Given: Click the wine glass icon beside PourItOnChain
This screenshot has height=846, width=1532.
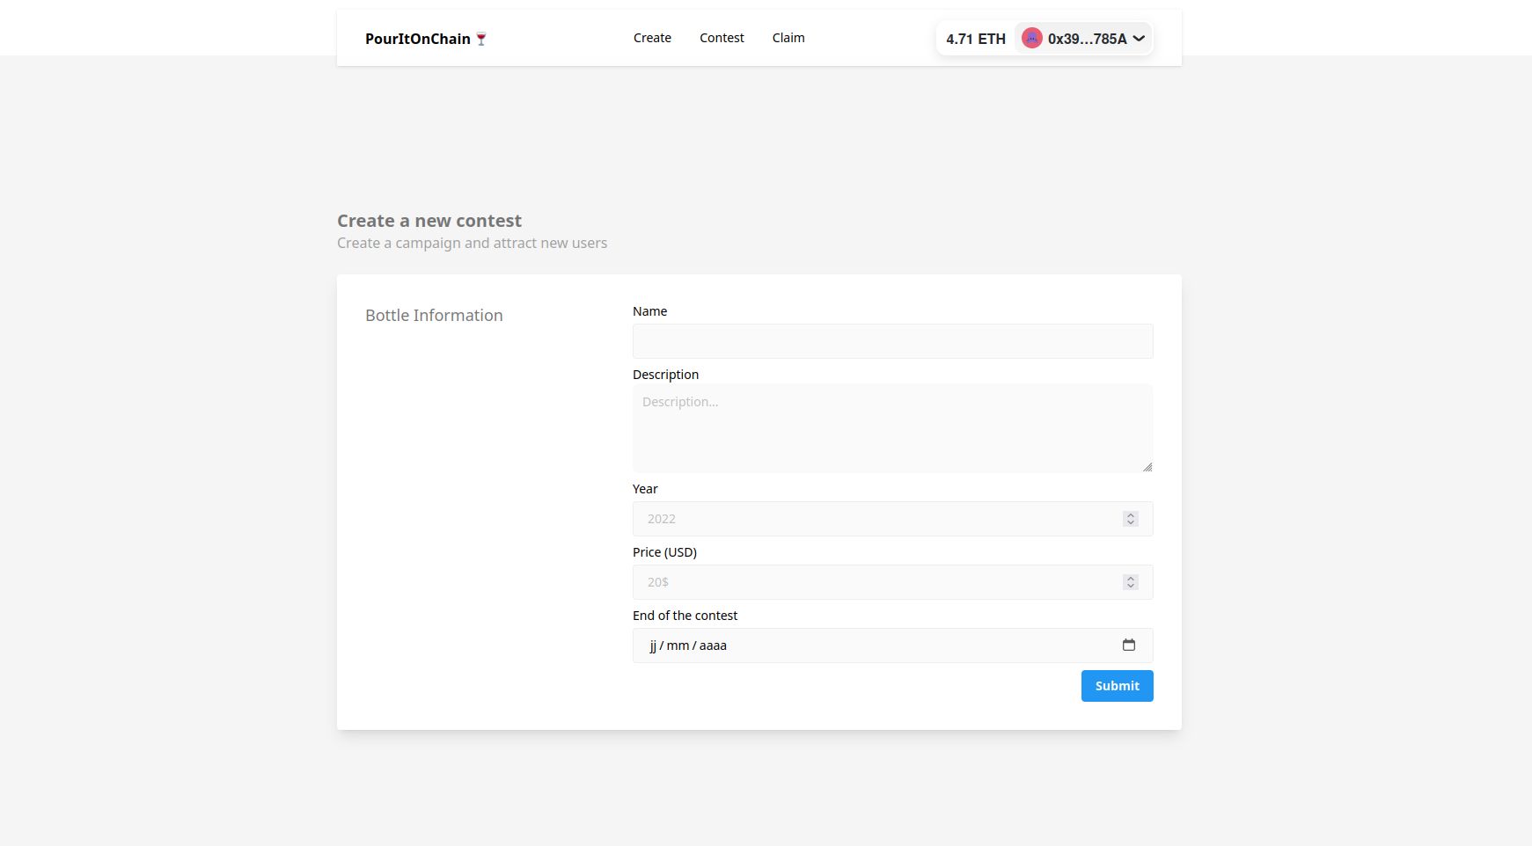Looking at the screenshot, I should click(x=481, y=39).
